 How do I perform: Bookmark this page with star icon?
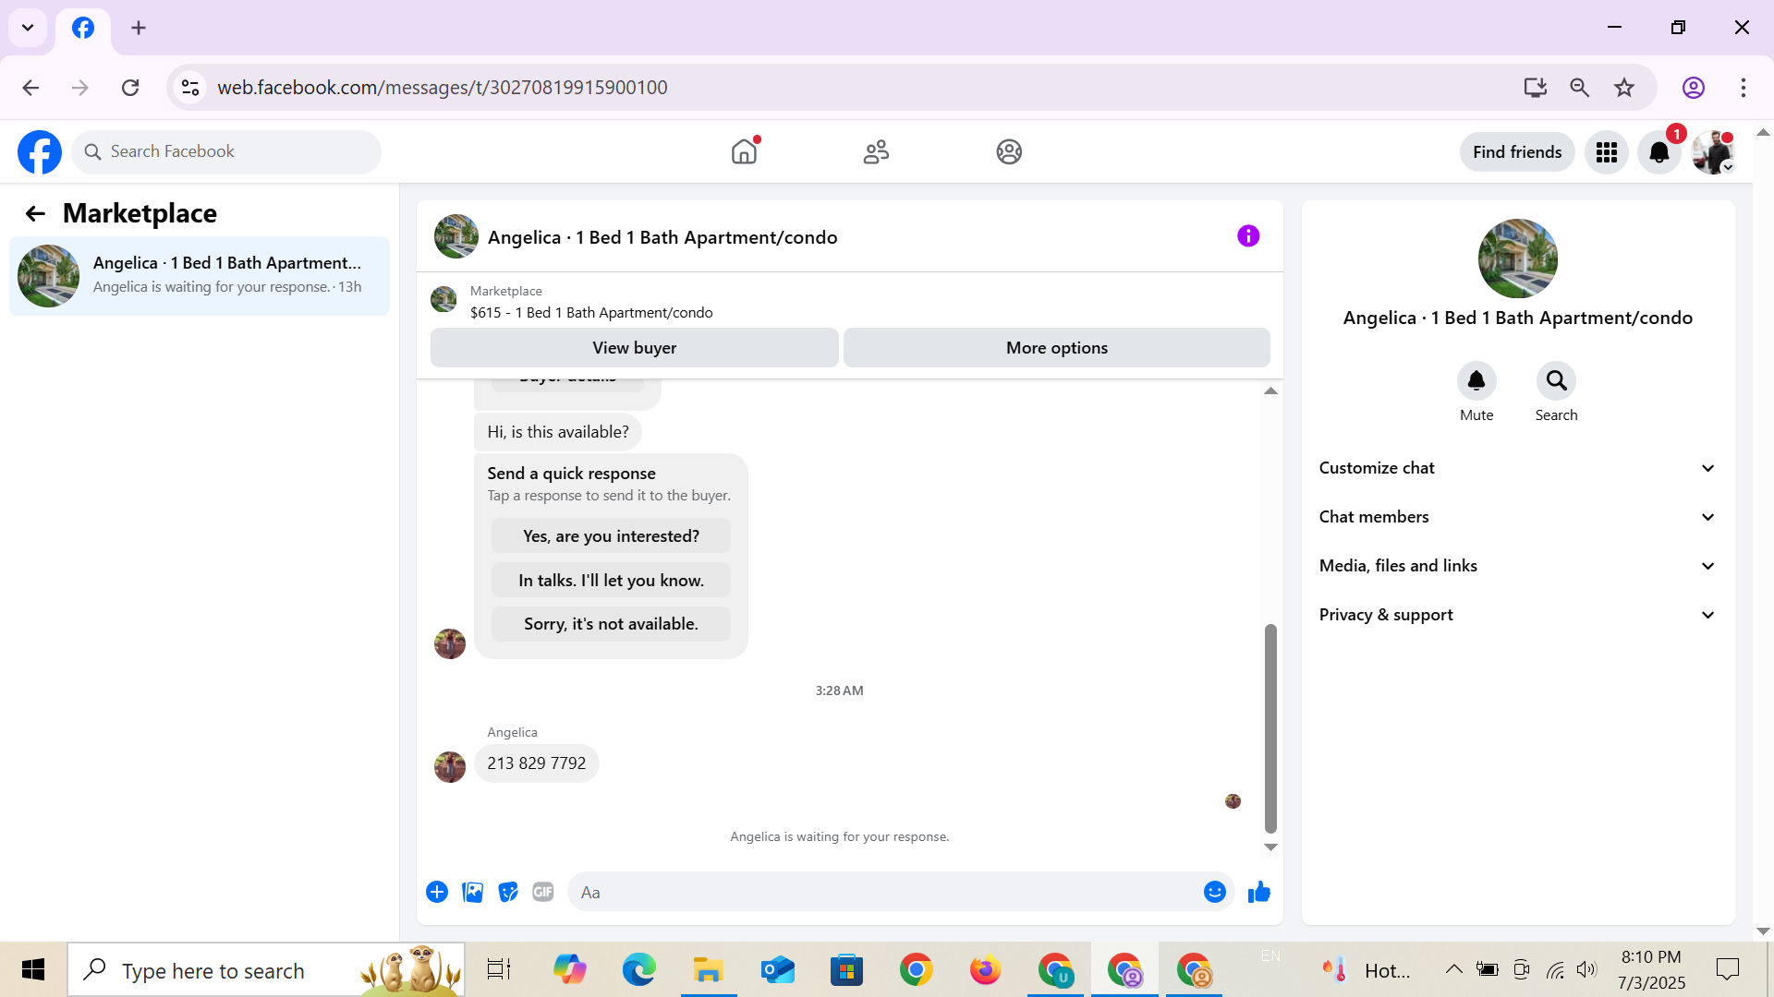pos(1623,88)
